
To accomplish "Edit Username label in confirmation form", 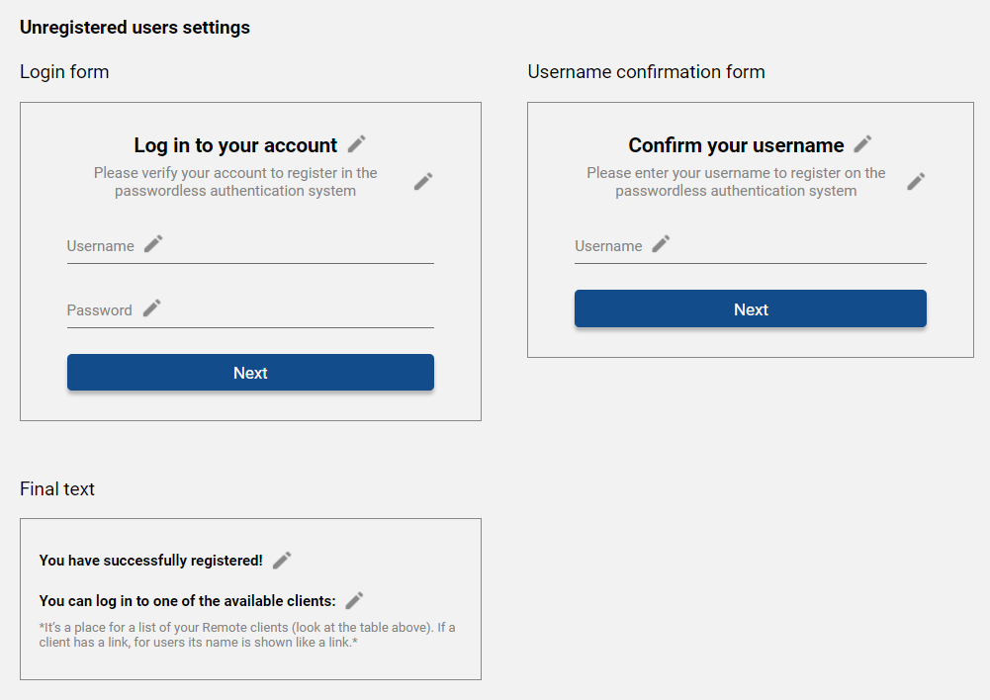I will click(662, 244).
